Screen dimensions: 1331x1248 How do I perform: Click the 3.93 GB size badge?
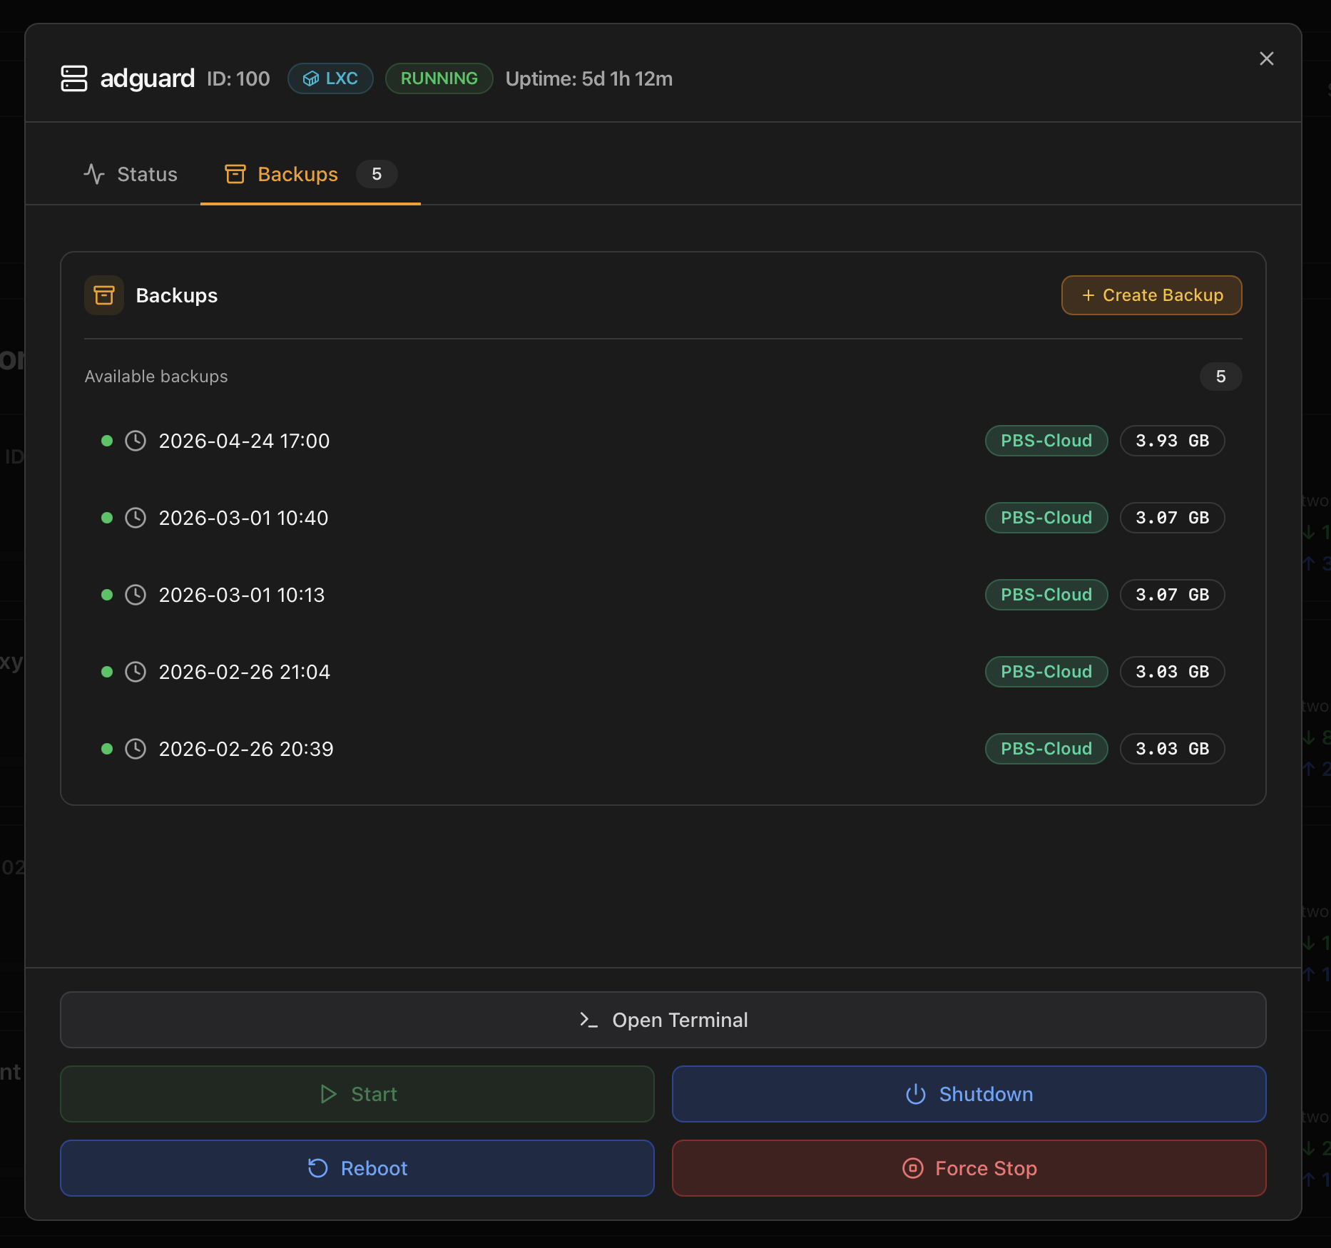click(1172, 441)
